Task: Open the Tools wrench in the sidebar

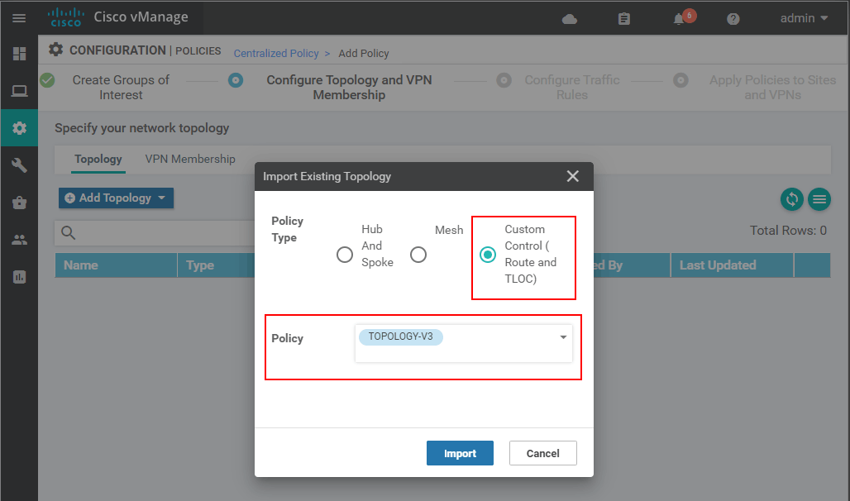Action: (18, 165)
